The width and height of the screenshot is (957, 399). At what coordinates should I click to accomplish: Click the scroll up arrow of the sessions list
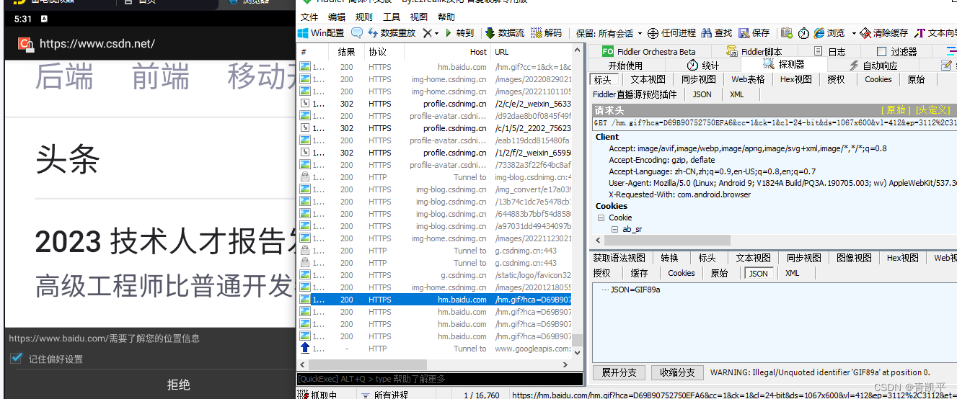[578, 51]
